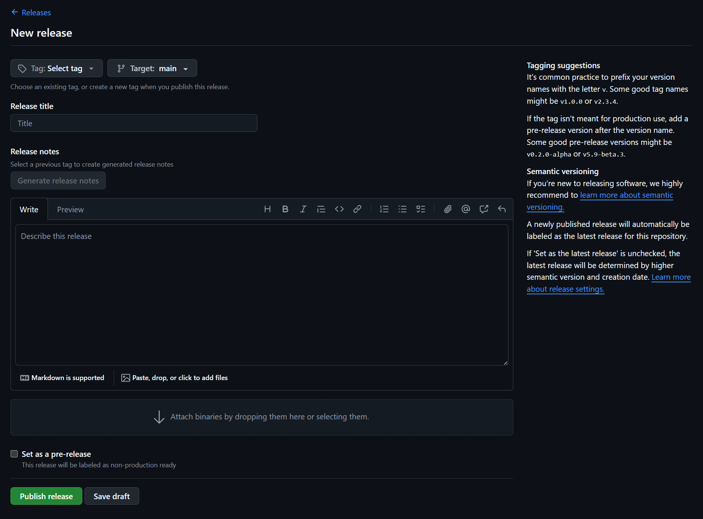Viewport: 703px width, 519px height.
Task: Insert code formatting
Action: (x=339, y=209)
